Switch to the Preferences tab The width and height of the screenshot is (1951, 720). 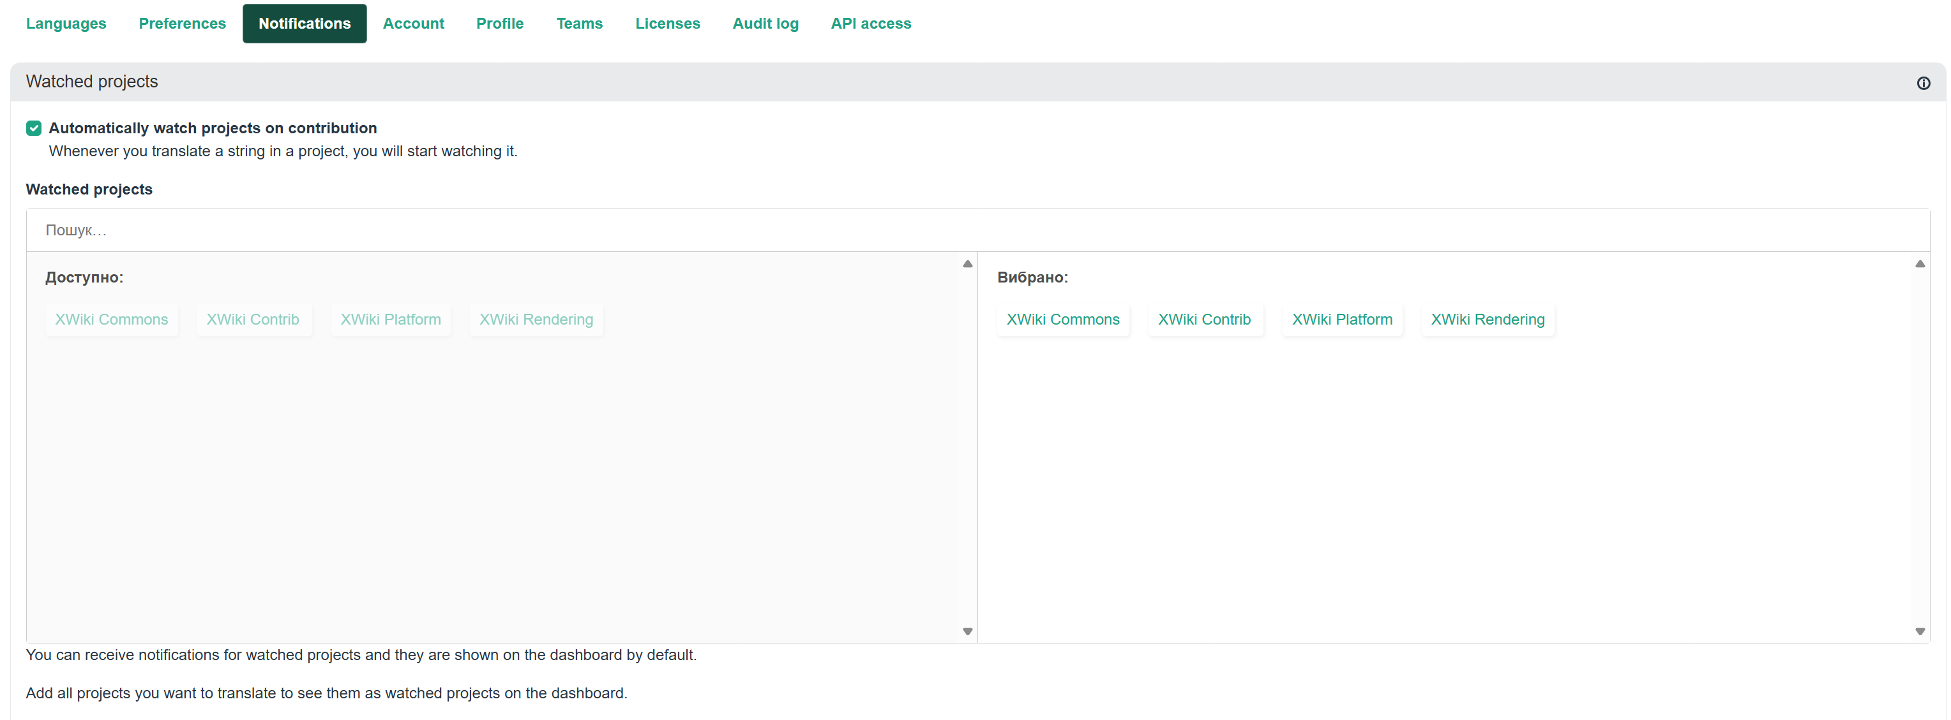click(182, 24)
